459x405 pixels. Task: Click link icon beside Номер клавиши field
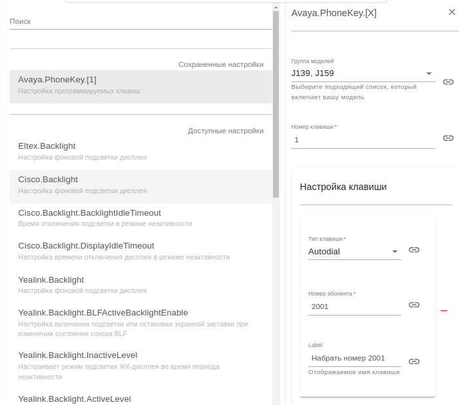click(x=448, y=138)
